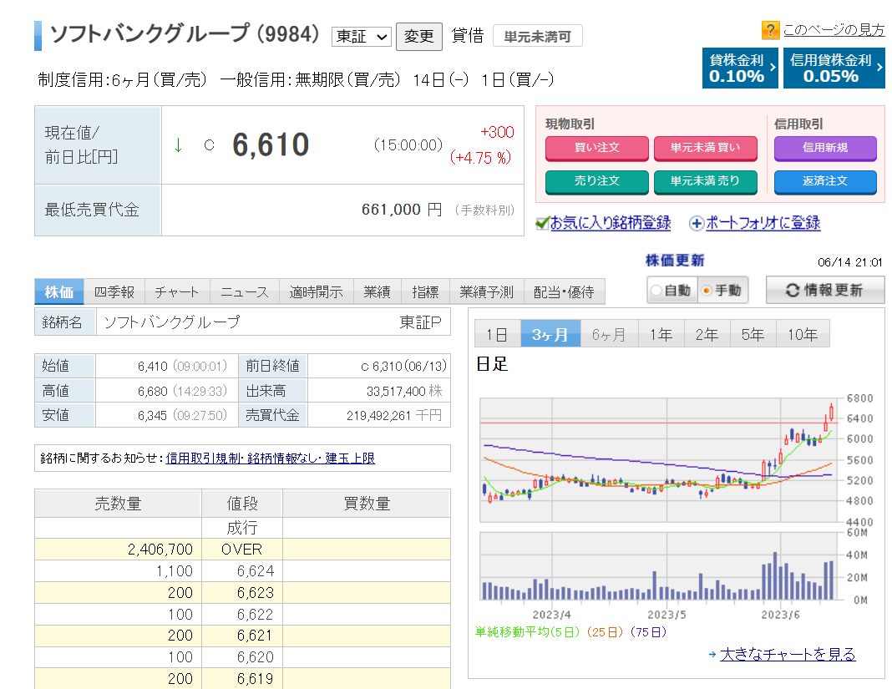Click the 売り注文 button
Screen dimensions: 892x689
click(x=596, y=181)
